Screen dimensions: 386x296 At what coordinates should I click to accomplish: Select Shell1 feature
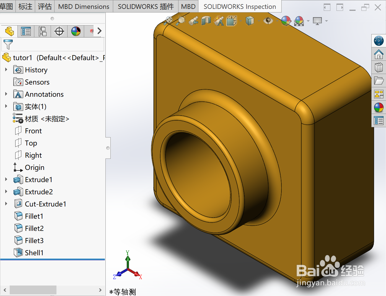[34, 253]
